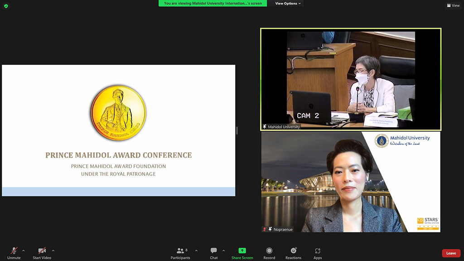Start recording with the Record icon
This screenshot has height=261, width=464.
(269, 251)
